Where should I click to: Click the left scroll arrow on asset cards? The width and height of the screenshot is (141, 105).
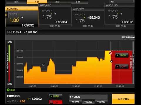coord(6,15)
